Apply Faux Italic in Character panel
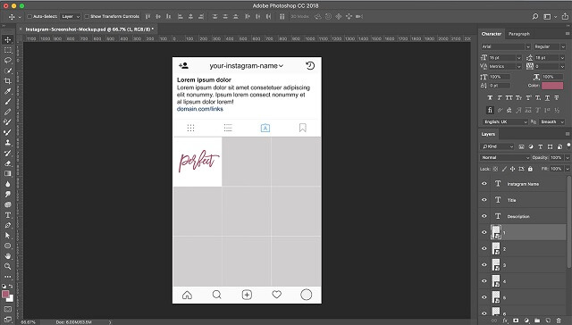This screenshot has width=572, height=325. pos(500,97)
